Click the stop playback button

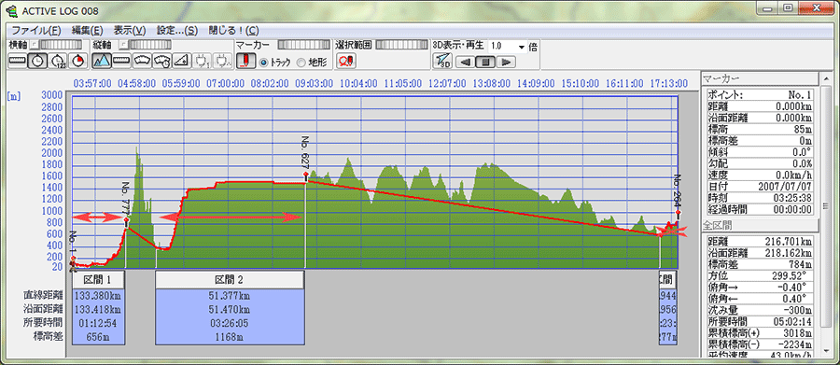click(x=485, y=63)
